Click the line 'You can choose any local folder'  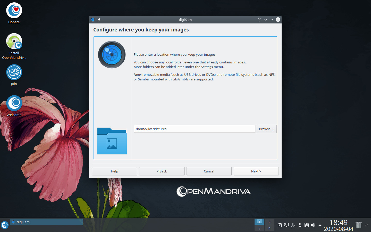click(190, 62)
